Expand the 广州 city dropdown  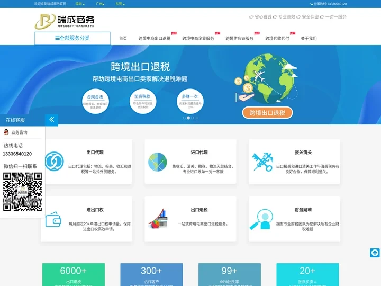click(x=100, y=4)
